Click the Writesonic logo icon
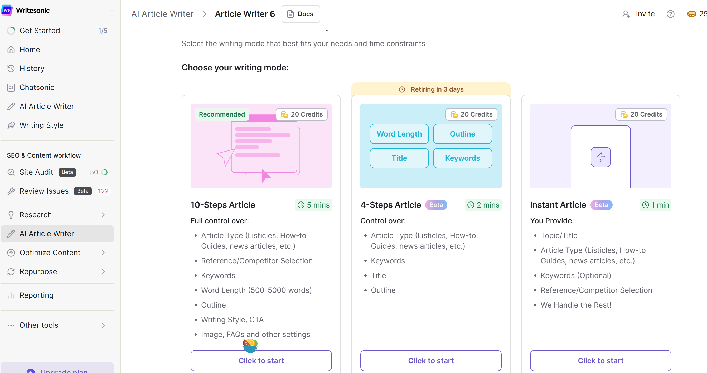The width and height of the screenshot is (707, 373). click(x=7, y=10)
